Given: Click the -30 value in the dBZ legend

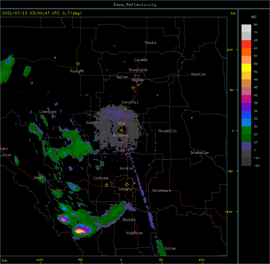Looking at the screenshot, I should click(x=257, y=166).
